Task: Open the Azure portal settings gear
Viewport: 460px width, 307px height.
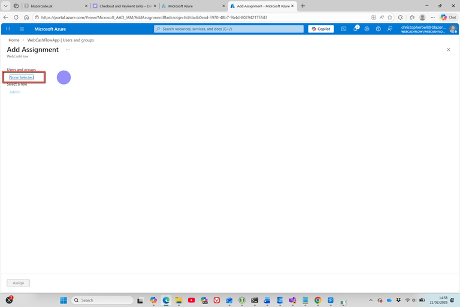Action: pyautogui.click(x=367, y=29)
